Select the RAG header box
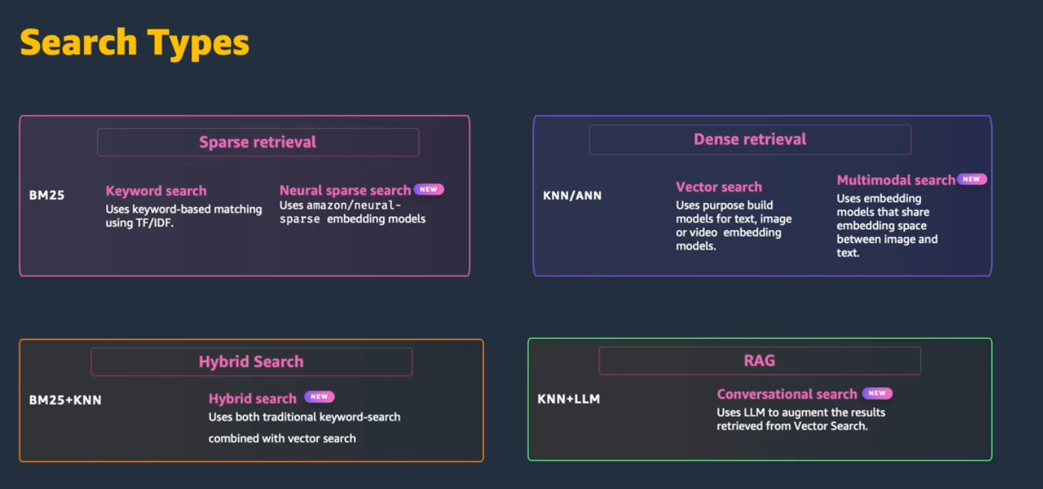 (759, 361)
